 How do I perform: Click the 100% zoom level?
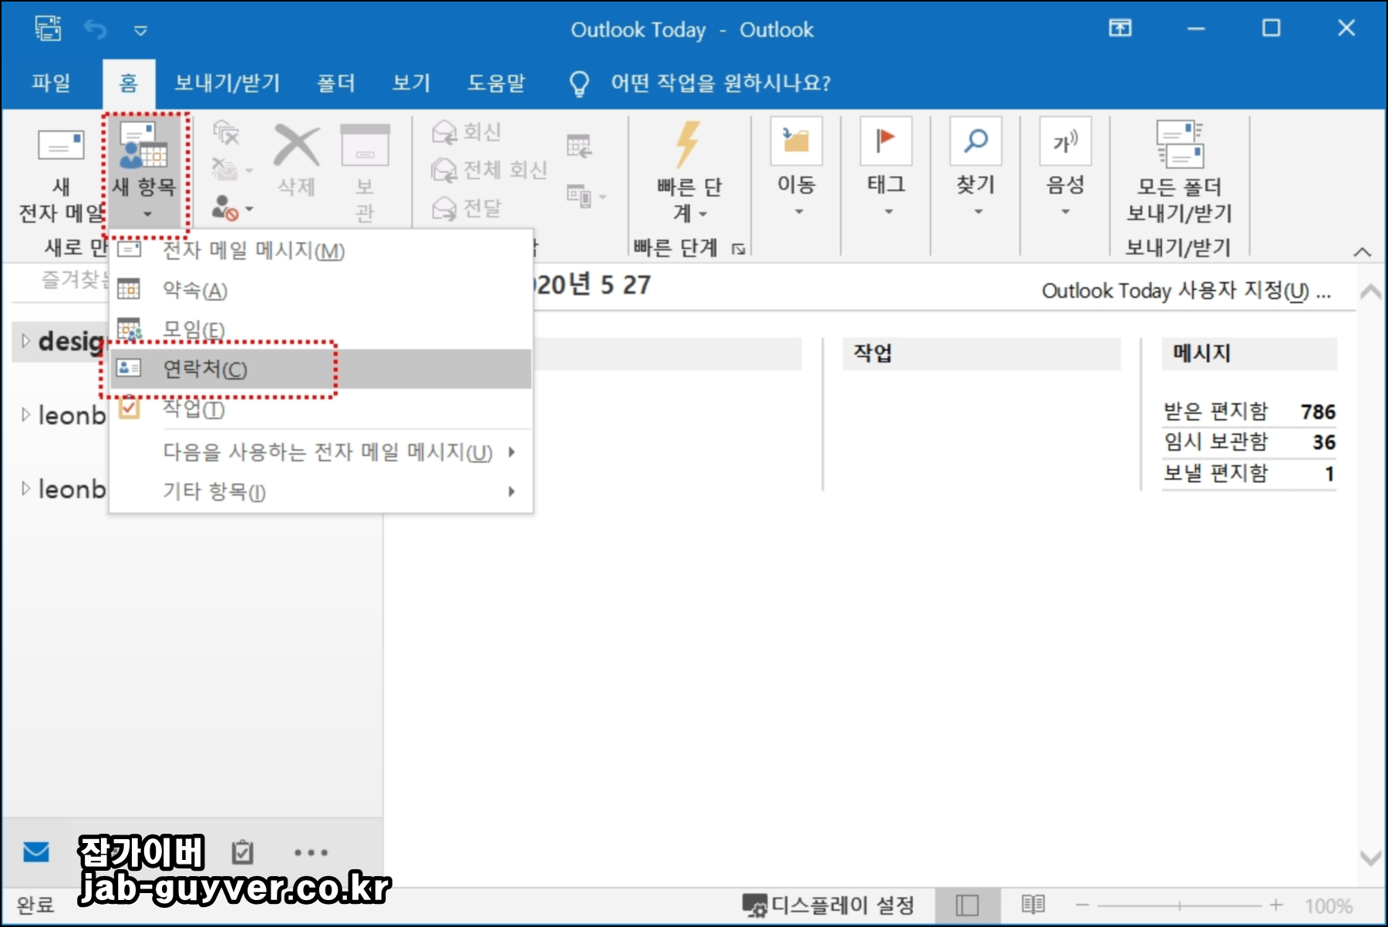(1329, 905)
